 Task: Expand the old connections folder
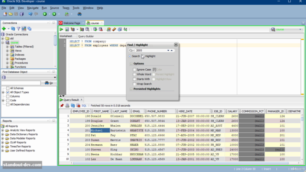[3, 38]
